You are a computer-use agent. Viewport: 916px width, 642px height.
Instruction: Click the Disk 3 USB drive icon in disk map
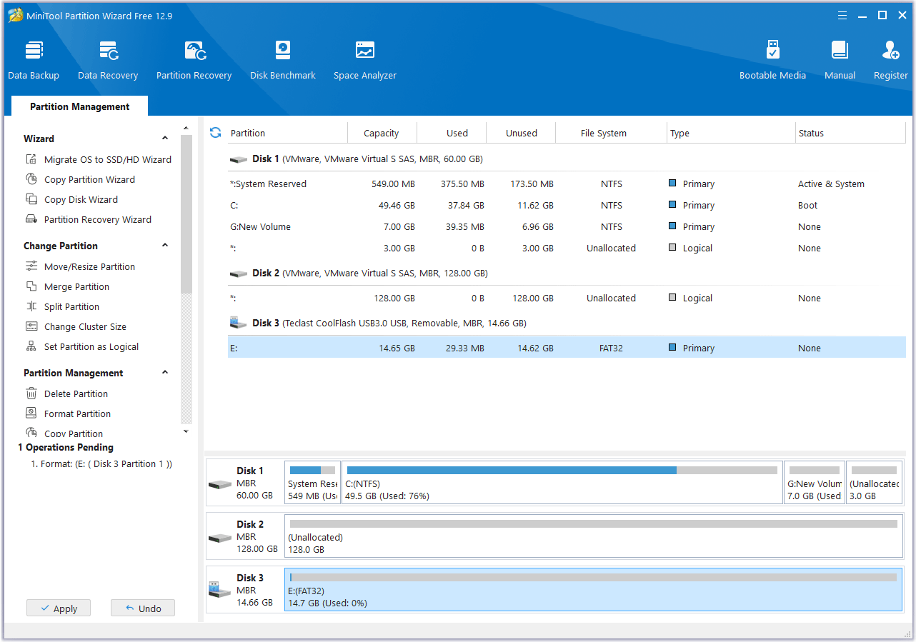click(219, 591)
